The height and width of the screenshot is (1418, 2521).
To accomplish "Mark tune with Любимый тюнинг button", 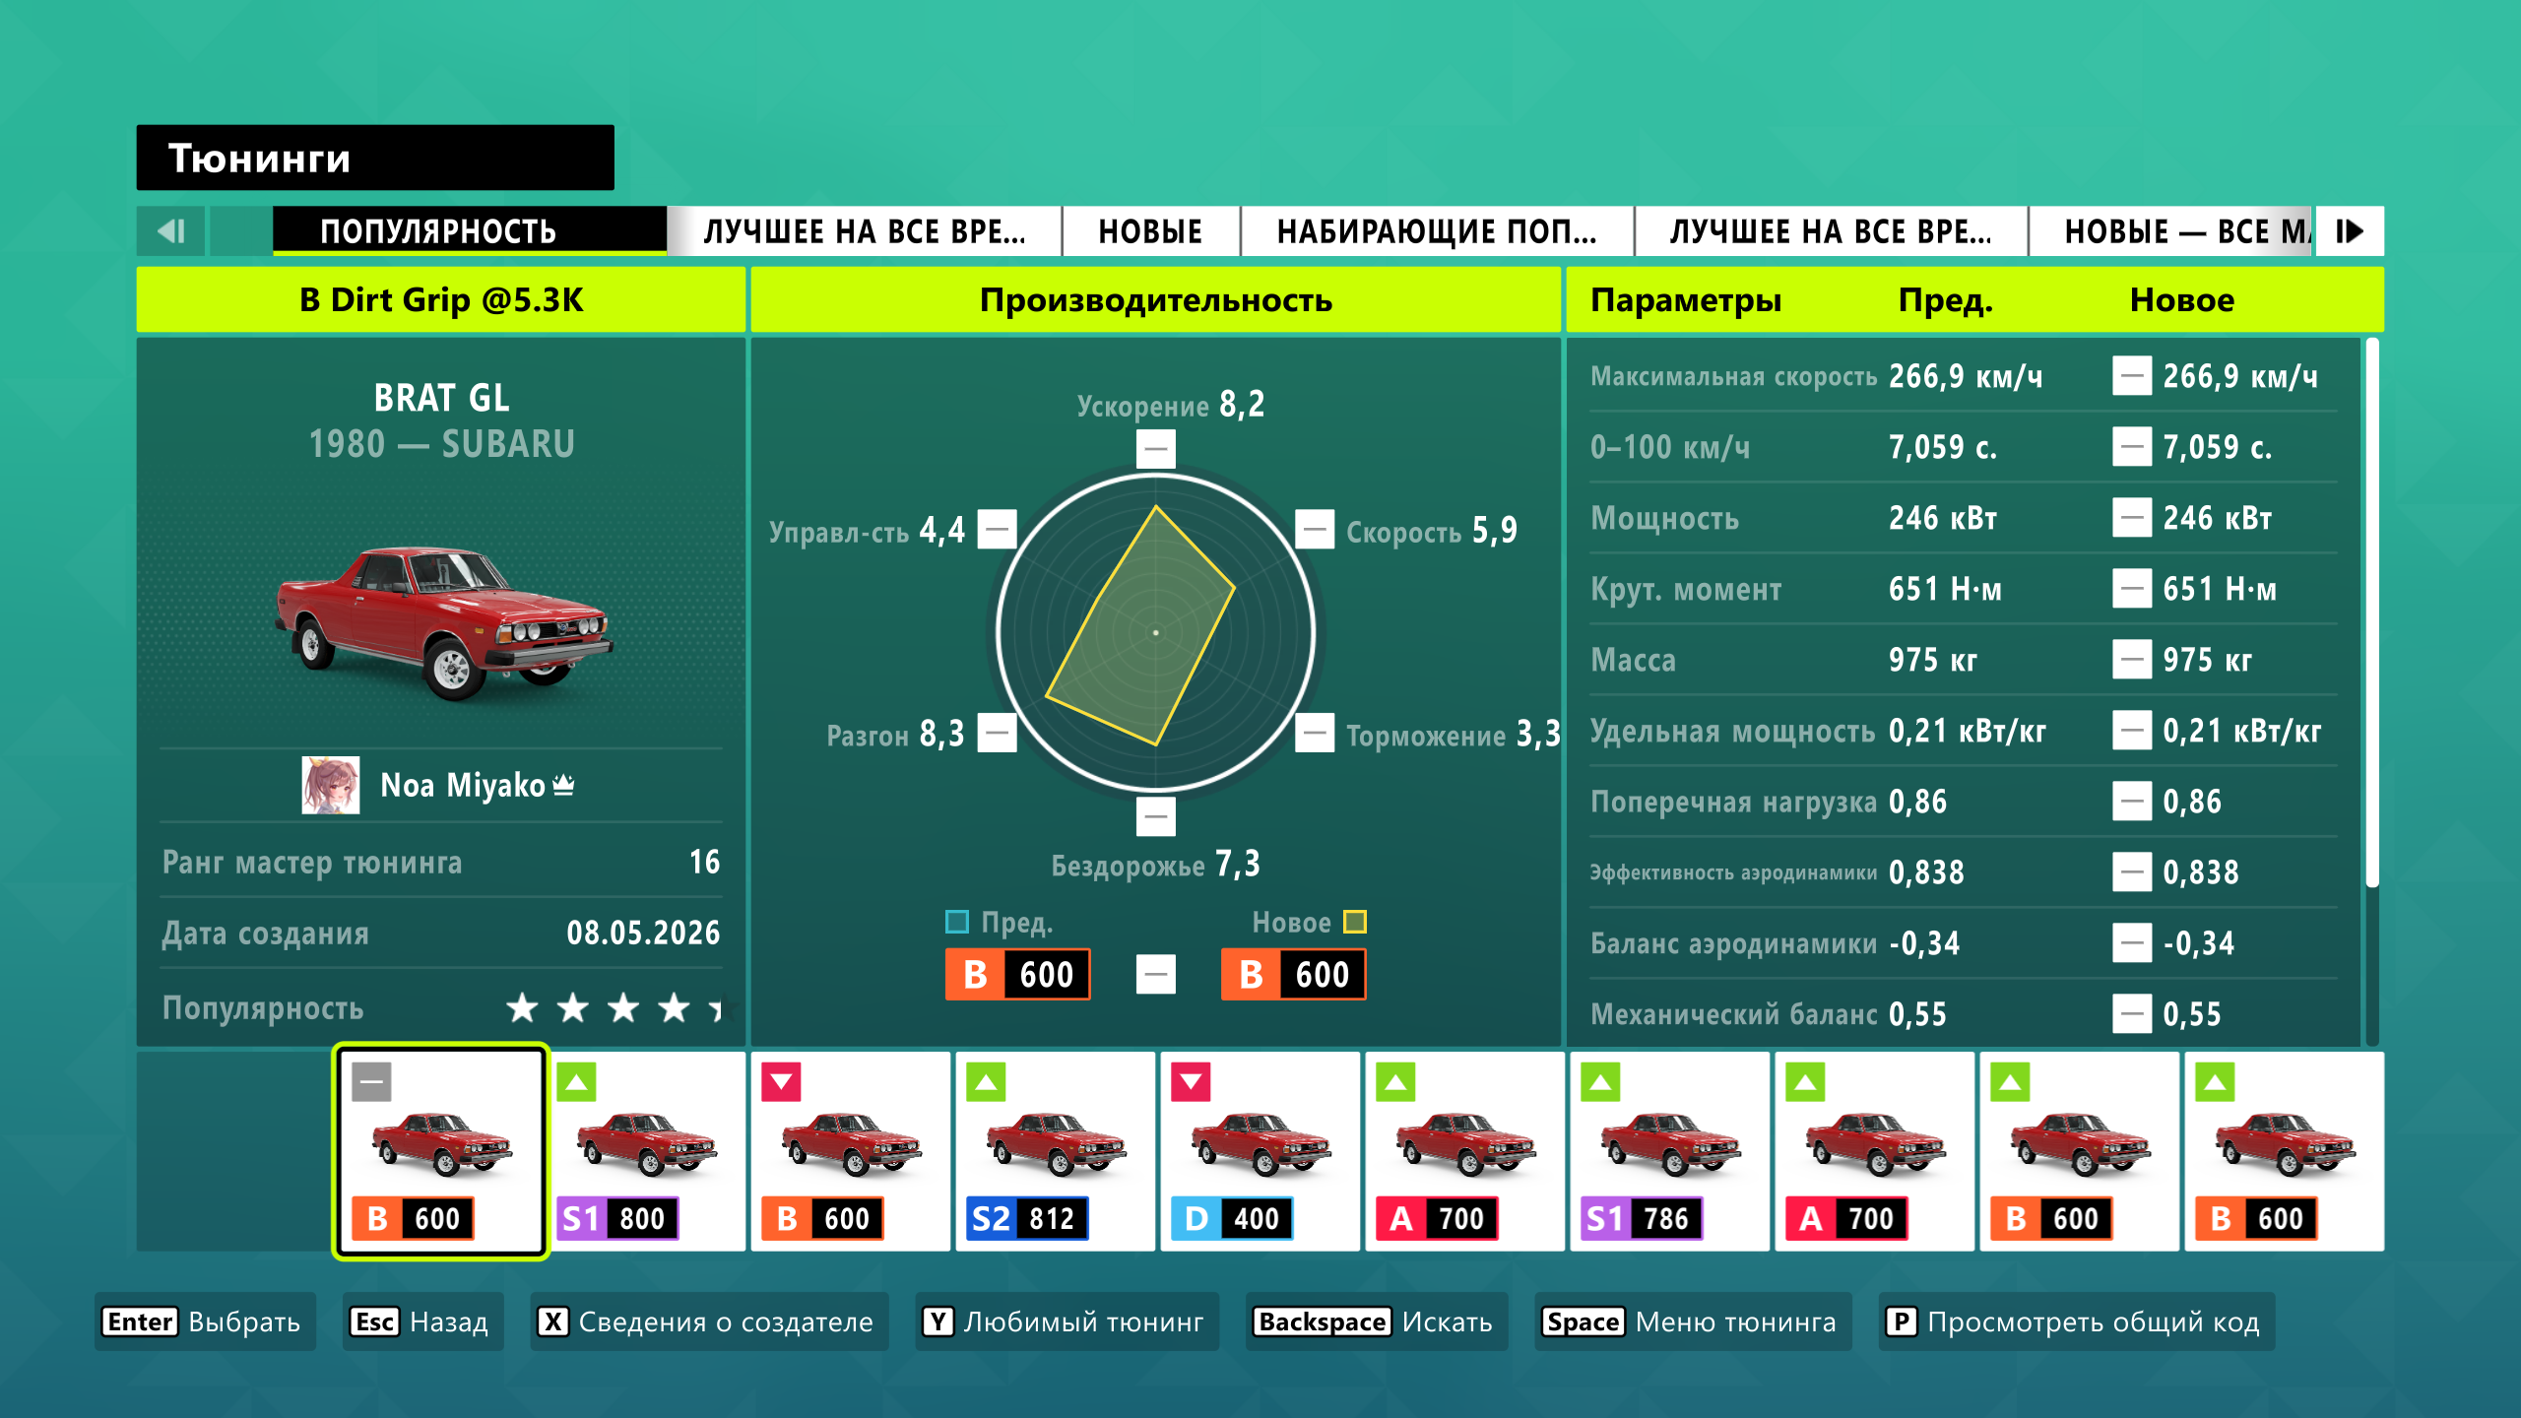I will tap(1067, 1321).
